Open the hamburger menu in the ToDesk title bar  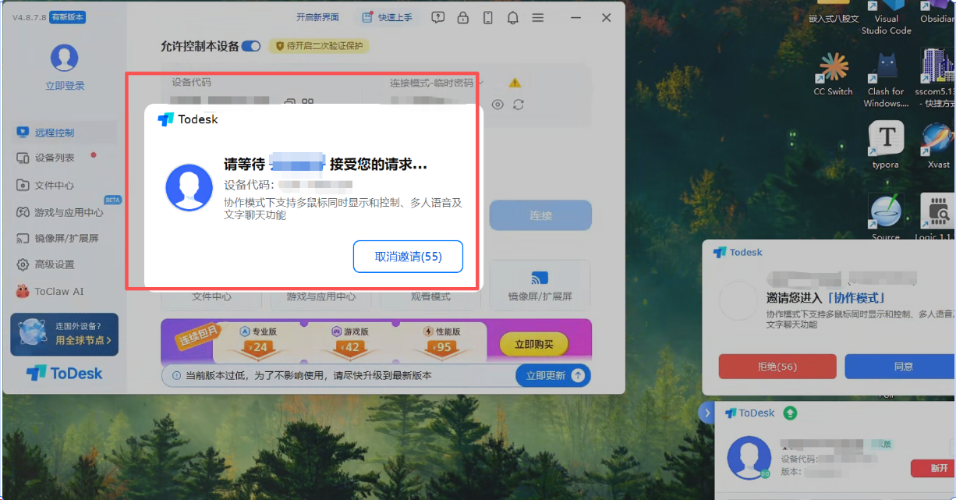pos(538,17)
